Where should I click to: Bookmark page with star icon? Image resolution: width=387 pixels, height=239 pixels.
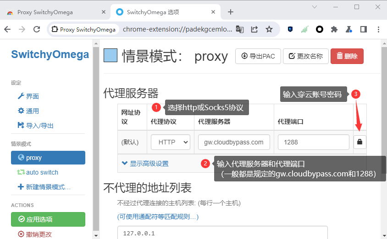coord(269,30)
